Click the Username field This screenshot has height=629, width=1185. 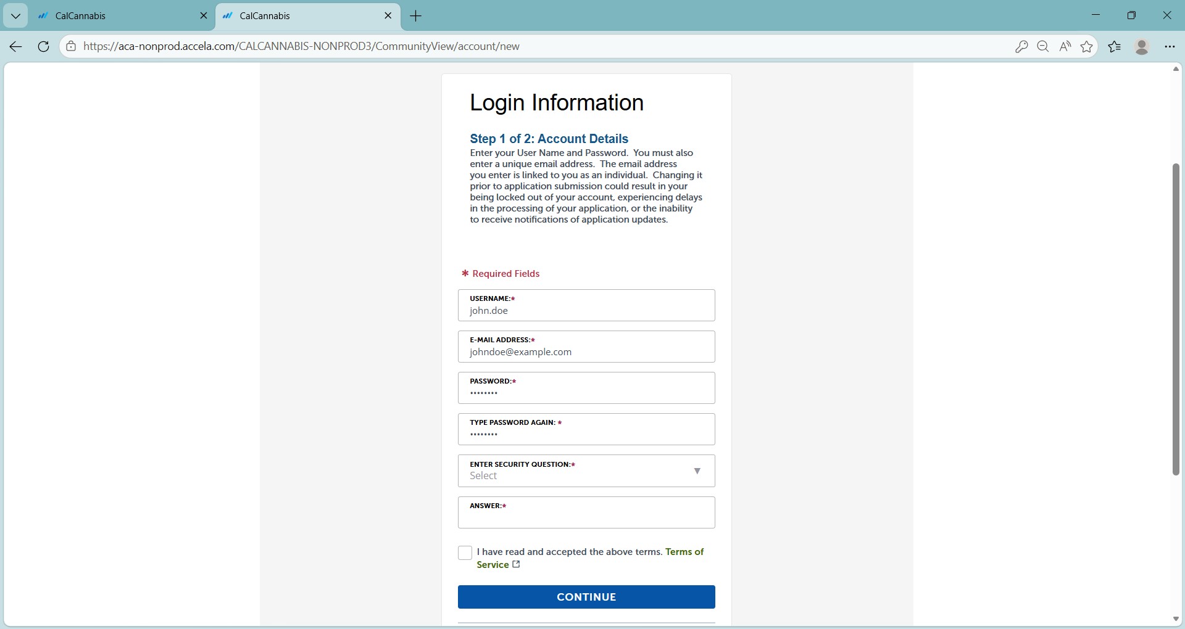(586, 305)
